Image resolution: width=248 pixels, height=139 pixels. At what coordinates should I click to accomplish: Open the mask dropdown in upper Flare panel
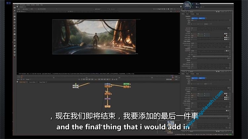210,56
